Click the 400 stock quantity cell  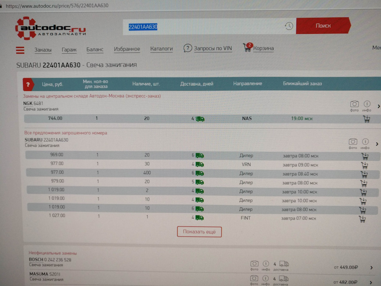pyautogui.click(x=147, y=173)
